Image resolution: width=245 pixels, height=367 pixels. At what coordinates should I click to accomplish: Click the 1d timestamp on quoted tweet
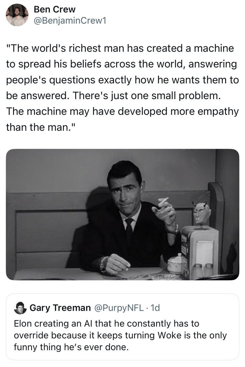[x=155, y=308]
